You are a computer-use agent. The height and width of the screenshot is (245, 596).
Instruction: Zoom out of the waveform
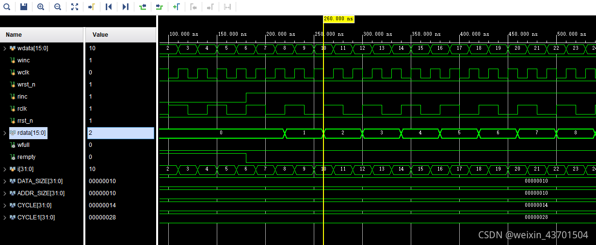click(58, 7)
